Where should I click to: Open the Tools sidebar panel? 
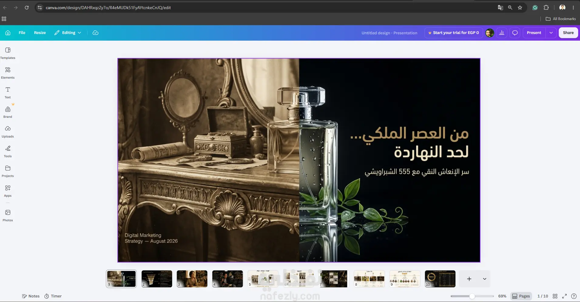[x=8, y=151]
